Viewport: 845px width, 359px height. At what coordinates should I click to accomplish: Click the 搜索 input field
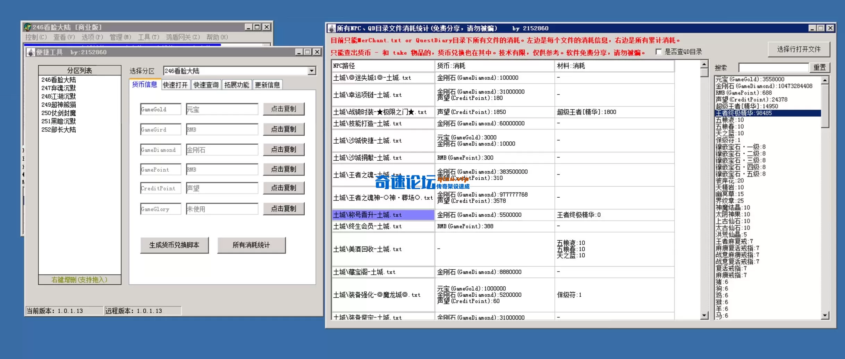(773, 67)
